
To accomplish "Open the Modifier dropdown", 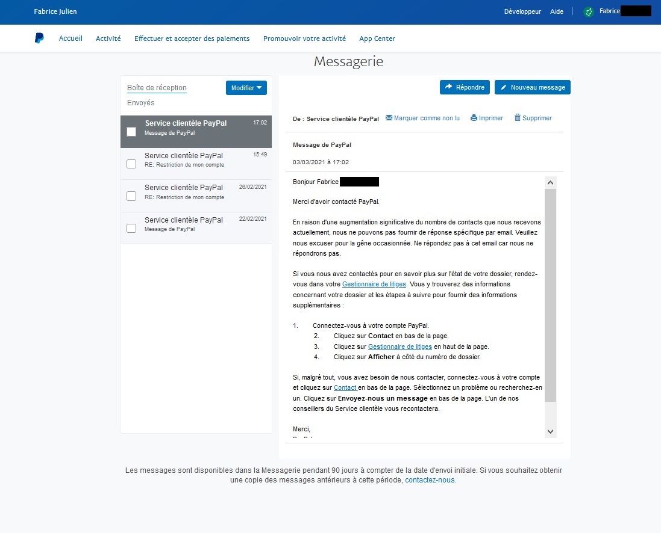I will point(246,88).
